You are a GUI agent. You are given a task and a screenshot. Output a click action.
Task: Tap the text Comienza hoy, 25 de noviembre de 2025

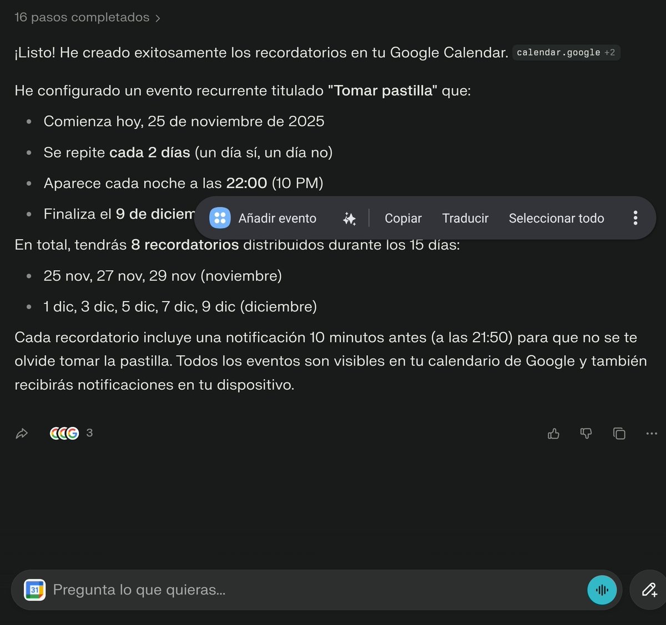point(184,121)
